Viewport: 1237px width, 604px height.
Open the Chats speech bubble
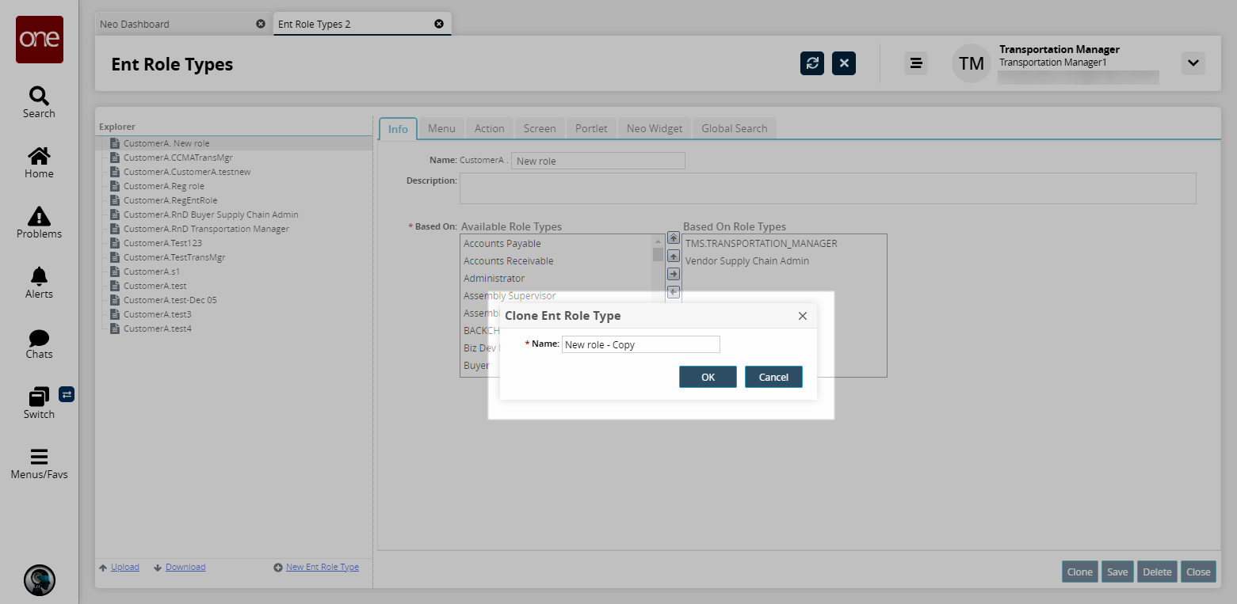click(x=39, y=338)
